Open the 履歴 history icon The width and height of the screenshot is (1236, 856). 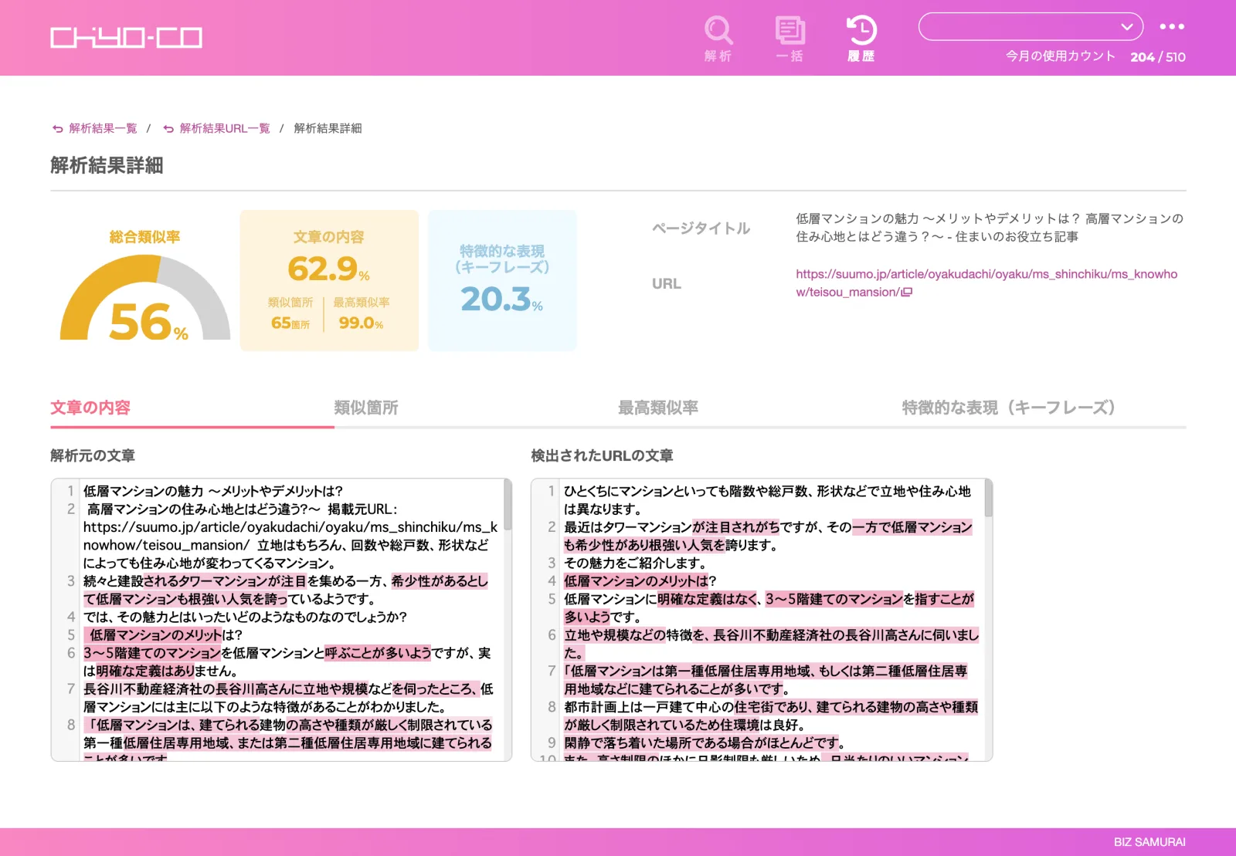click(861, 39)
